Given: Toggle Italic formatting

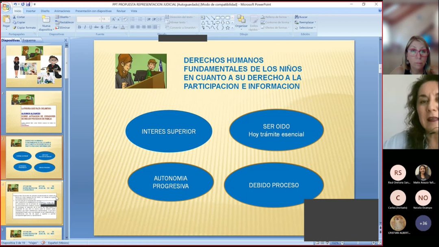Looking at the screenshot, I should click(85, 27).
